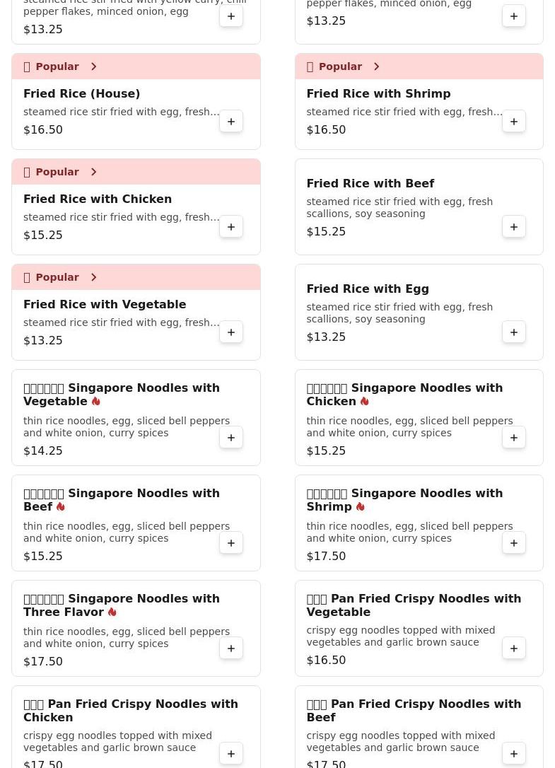
Task: Expand Popular chevron above Fried Rice with Shrimp
Action: (x=376, y=66)
